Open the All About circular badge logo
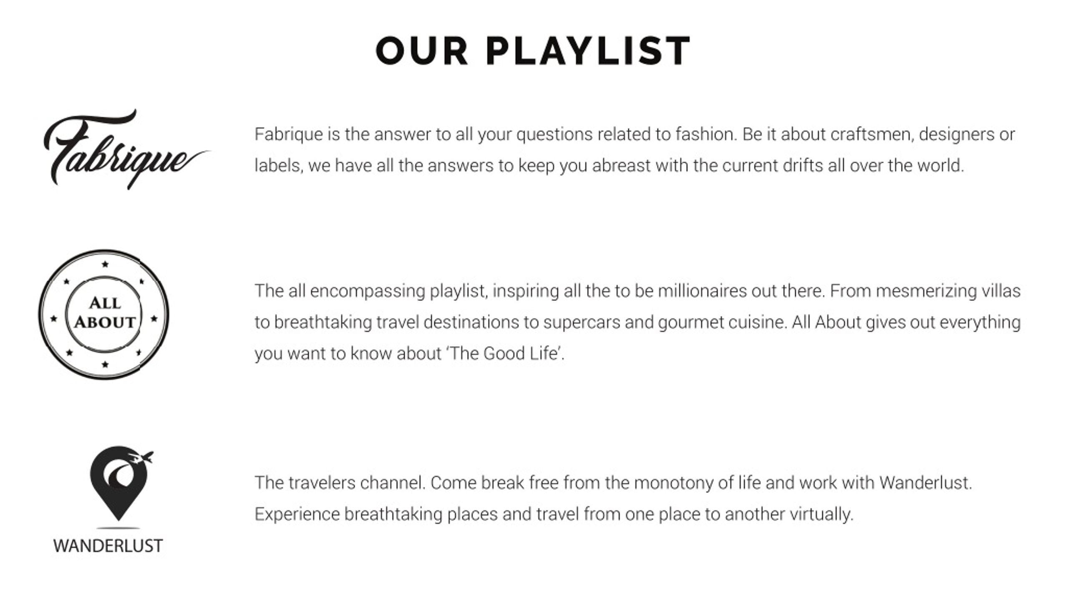Image resolution: width=1068 pixels, height=605 pixels. point(104,315)
